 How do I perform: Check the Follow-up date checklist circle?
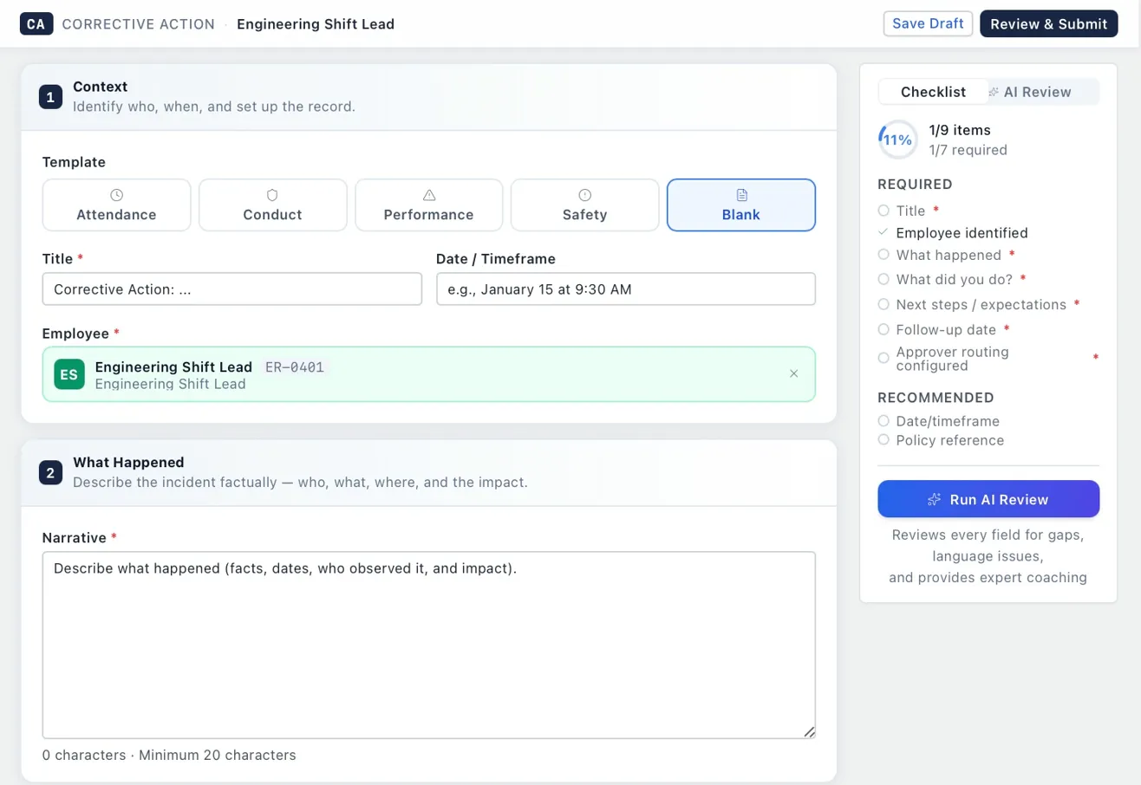[883, 329]
